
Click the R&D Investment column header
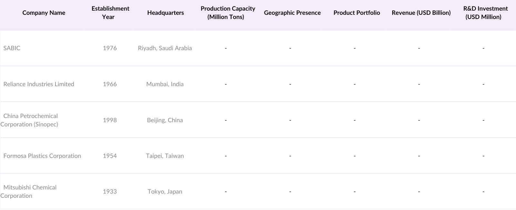[485, 13]
